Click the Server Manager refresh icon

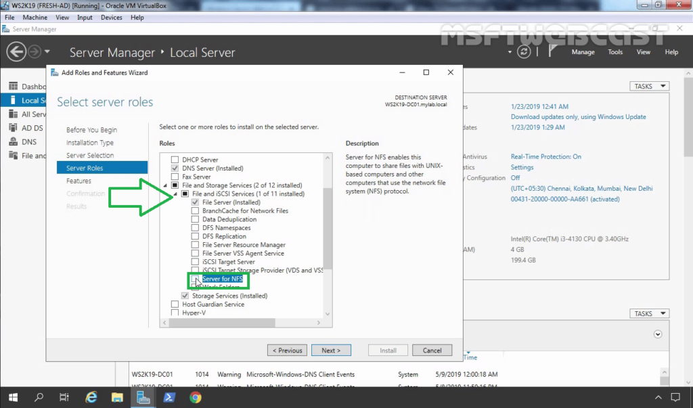point(524,51)
